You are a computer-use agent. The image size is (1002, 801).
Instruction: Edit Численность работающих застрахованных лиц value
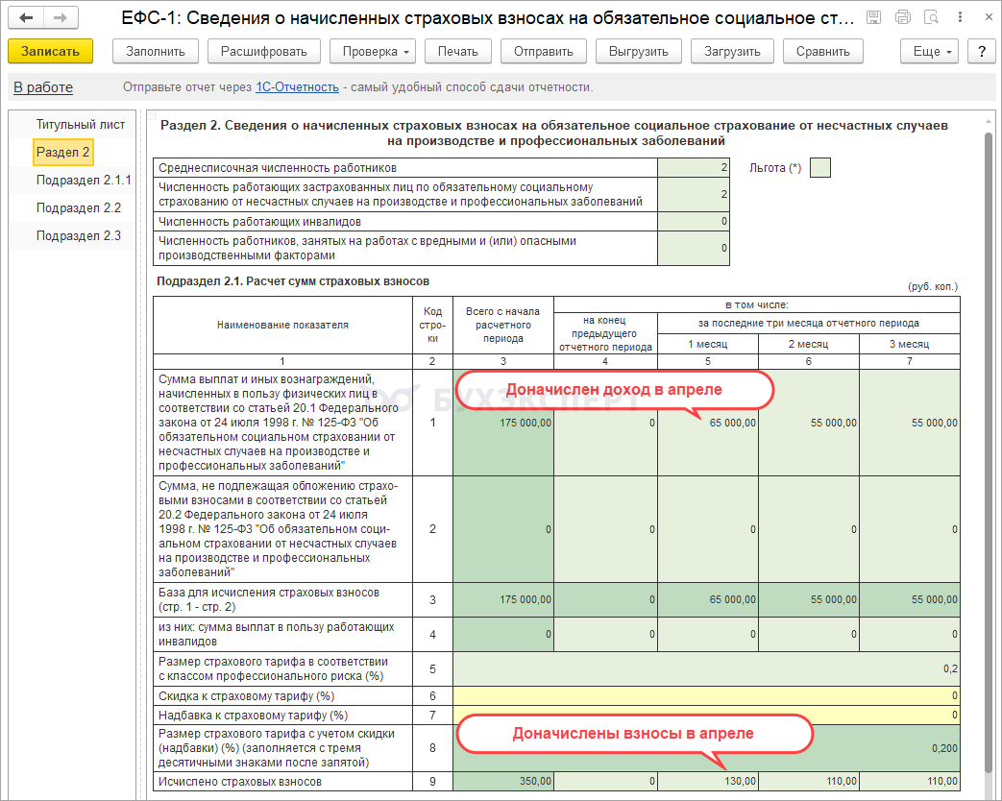click(694, 194)
